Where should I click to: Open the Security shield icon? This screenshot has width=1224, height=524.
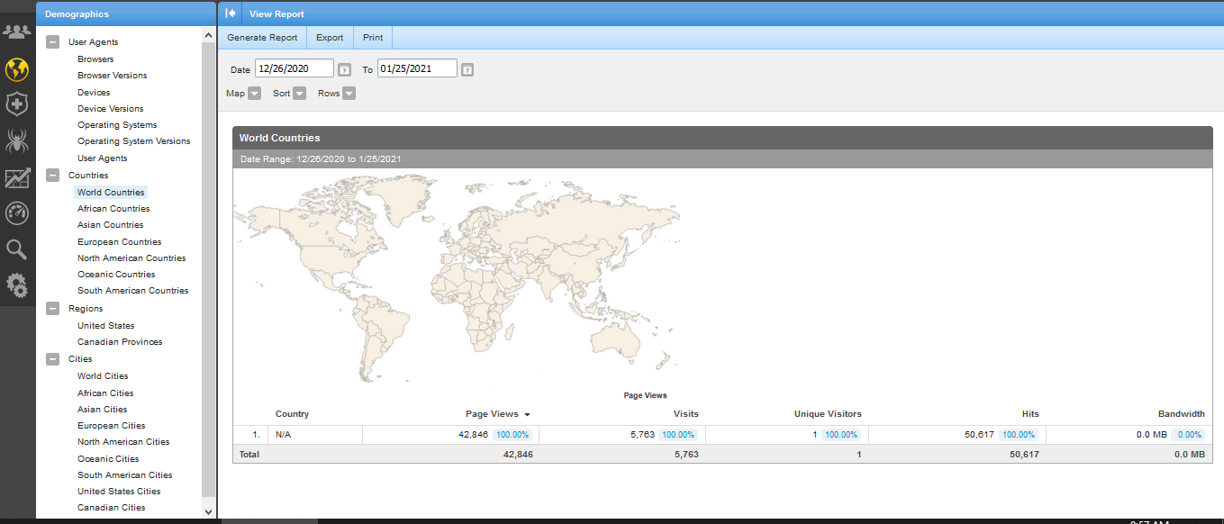(x=17, y=104)
